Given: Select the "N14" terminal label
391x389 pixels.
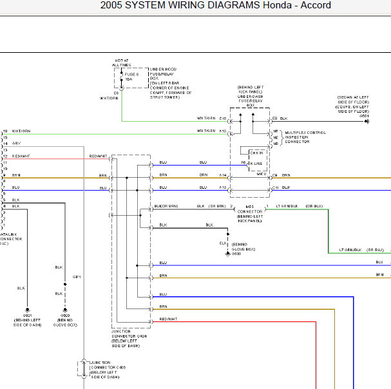Looking at the screenshot, I should coord(223,175).
